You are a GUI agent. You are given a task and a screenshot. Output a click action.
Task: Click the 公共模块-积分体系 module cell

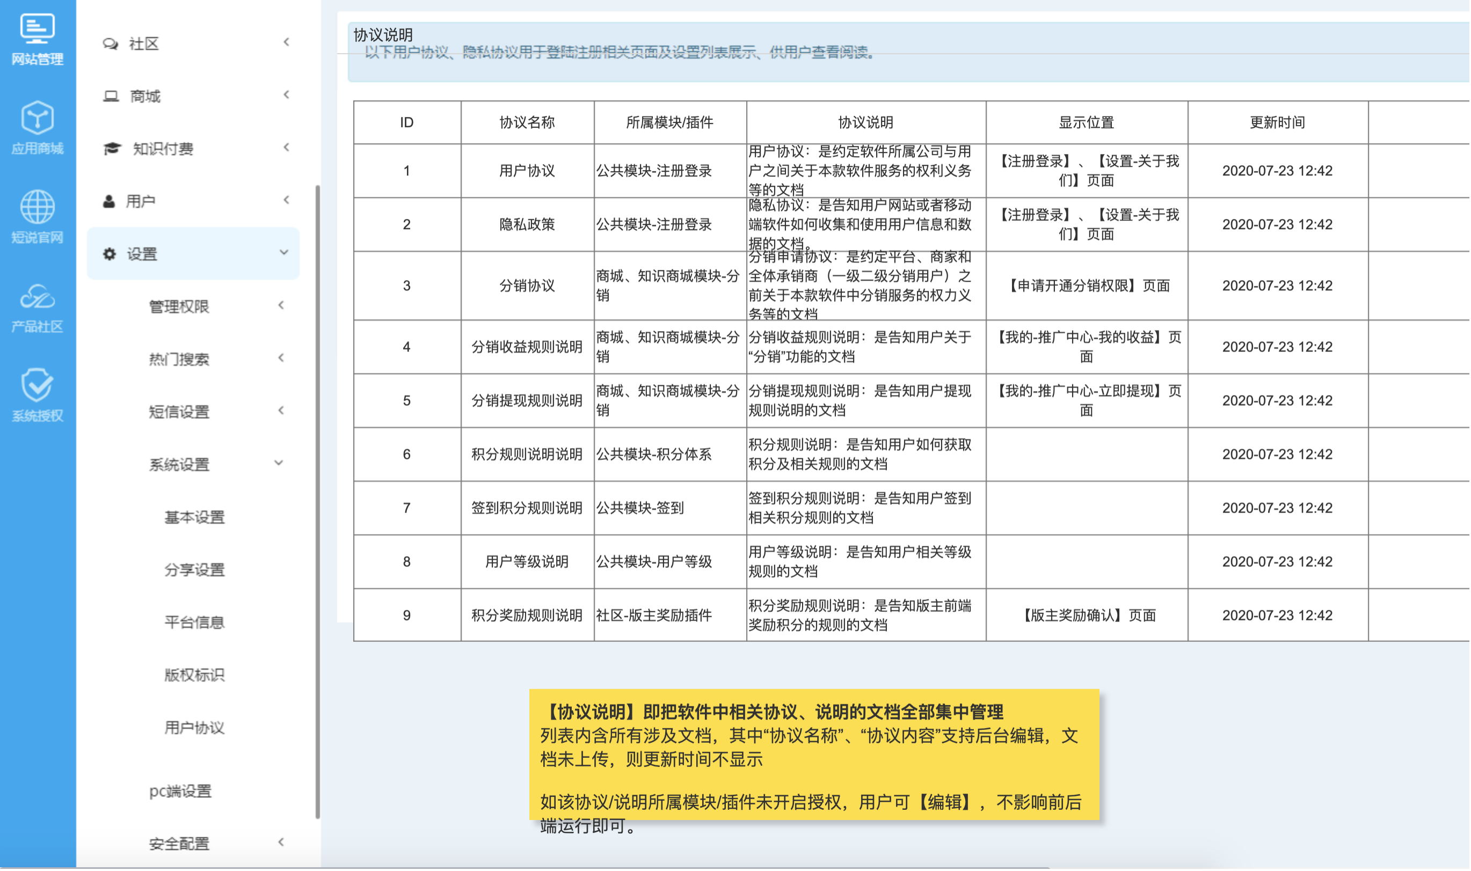[671, 455]
